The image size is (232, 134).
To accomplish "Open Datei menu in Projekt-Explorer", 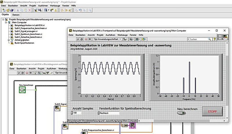I will click(3, 6).
